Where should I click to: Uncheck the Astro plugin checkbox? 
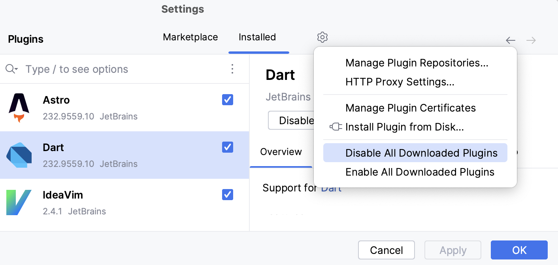227,100
